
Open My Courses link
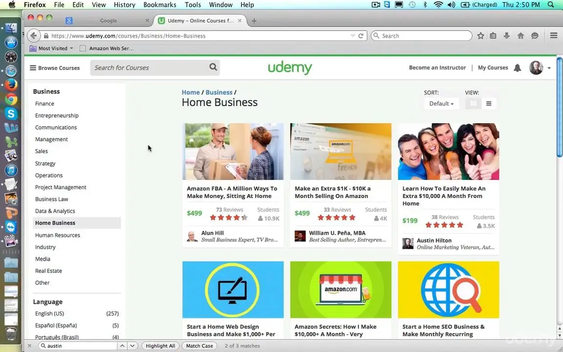pos(493,67)
